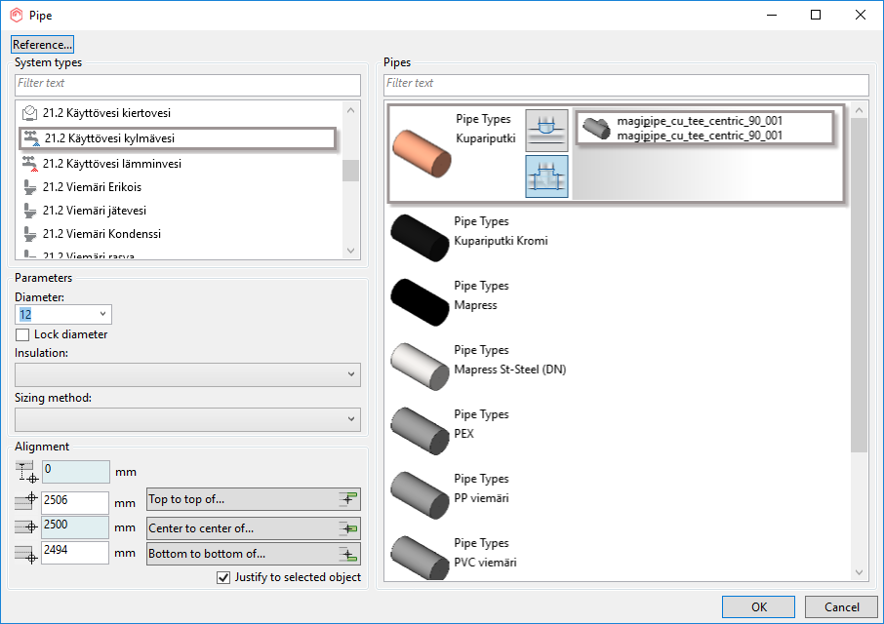Click the copper Kupariputki pipe thumbnail
The width and height of the screenshot is (884, 624).
click(422, 154)
